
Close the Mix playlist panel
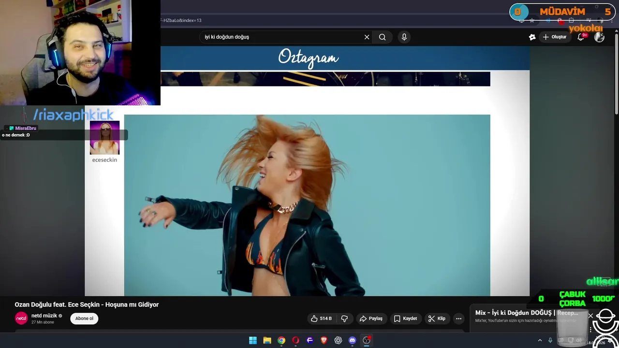click(x=590, y=316)
